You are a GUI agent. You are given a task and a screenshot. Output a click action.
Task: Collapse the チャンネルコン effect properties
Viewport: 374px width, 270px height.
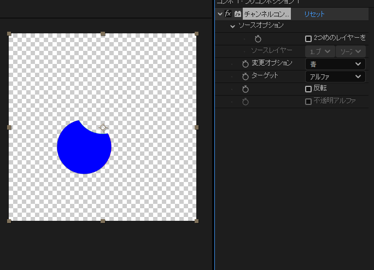pos(220,14)
